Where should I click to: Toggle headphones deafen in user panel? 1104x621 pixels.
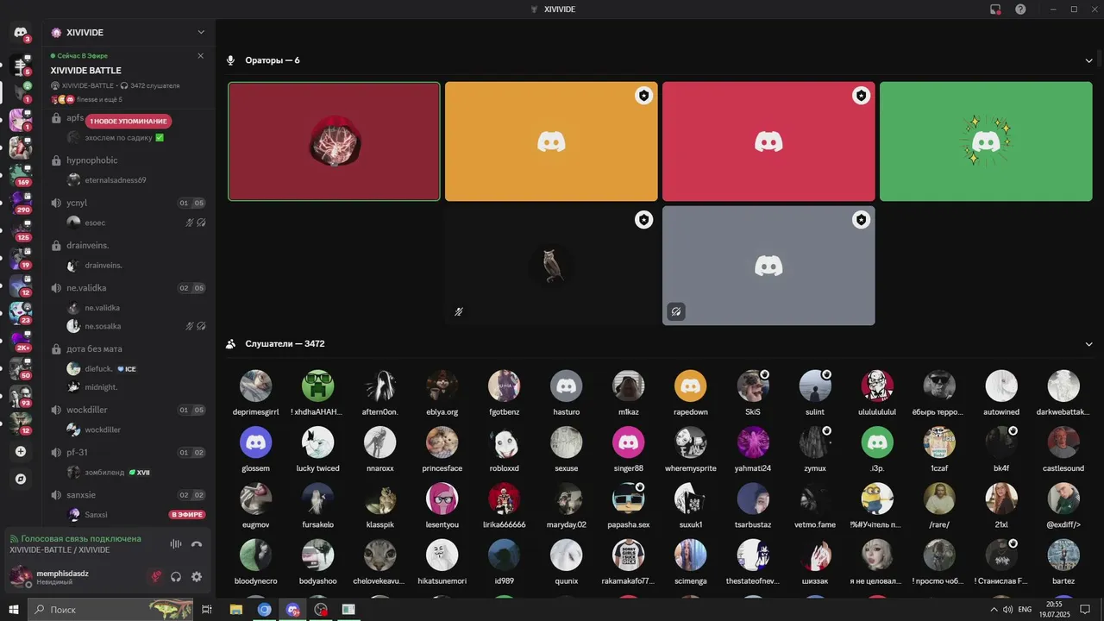tap(176, 577)
